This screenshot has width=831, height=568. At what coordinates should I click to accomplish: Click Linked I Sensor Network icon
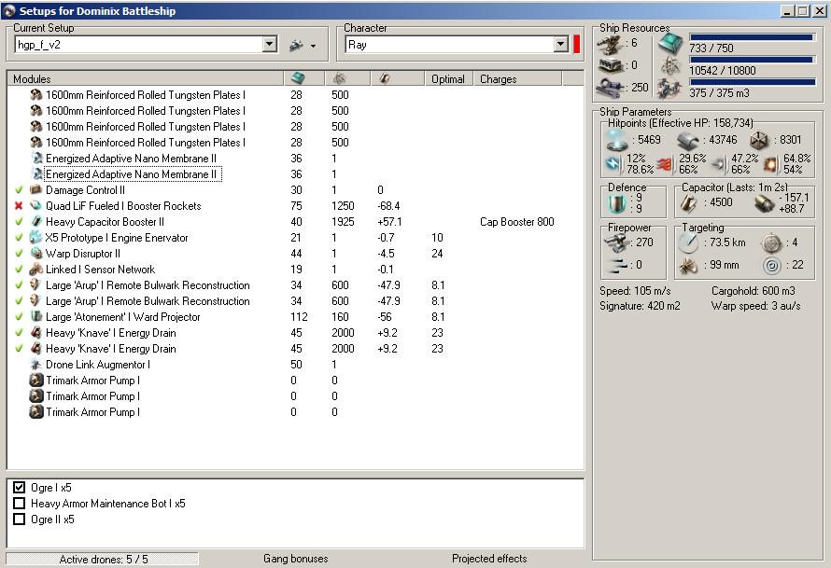[x=36, y=269]
